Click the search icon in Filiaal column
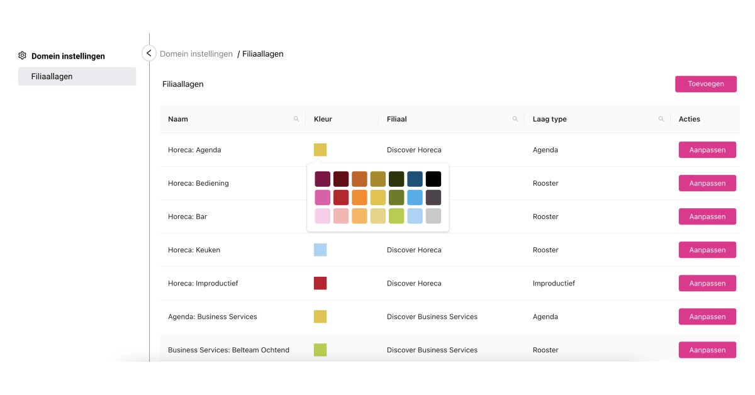This screenshot has width=755, height=395. pyautogui.click(x=515, y=119)
